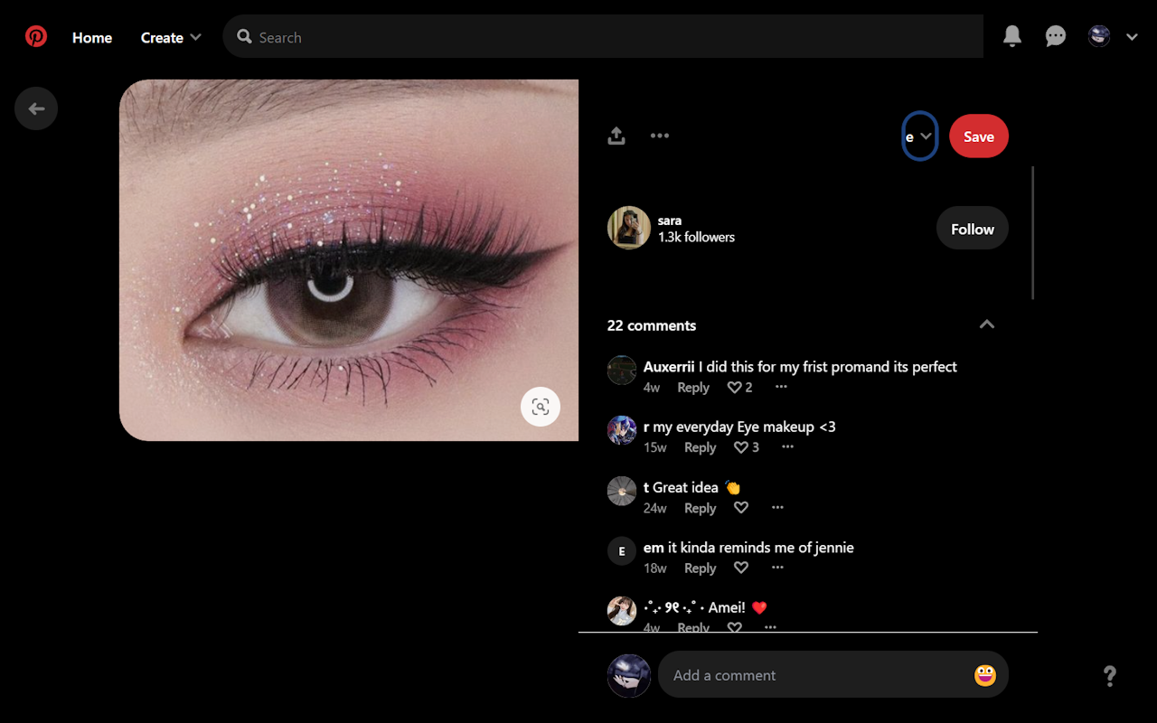Viewport: 1157px width, 723px height.
Task: Click the back arrow to return
Action: (x=36, y=108)
